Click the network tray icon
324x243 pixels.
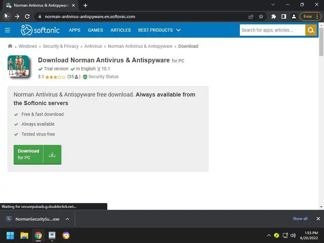pos(285,235)
